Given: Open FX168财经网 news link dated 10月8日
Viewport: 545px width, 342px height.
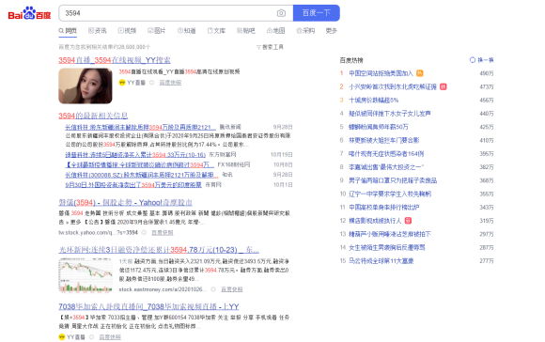Looking at the screenshot, I should point(139,164).
